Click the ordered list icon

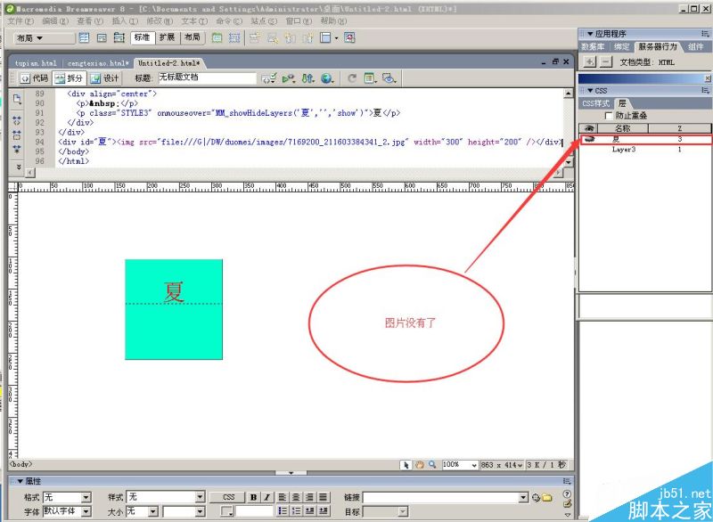point(296,511)
